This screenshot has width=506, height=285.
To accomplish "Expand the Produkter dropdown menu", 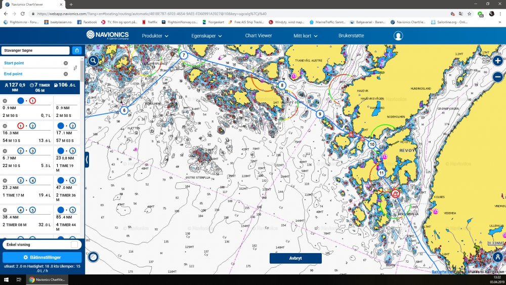I will pos(155,36).
